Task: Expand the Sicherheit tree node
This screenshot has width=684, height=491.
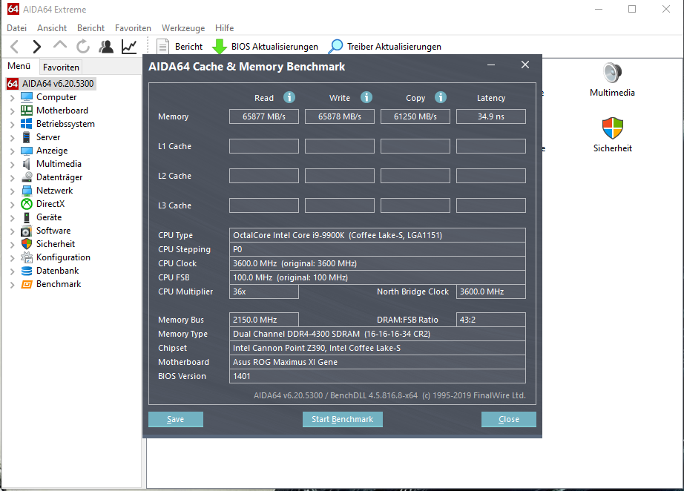Action: point(12,245)
